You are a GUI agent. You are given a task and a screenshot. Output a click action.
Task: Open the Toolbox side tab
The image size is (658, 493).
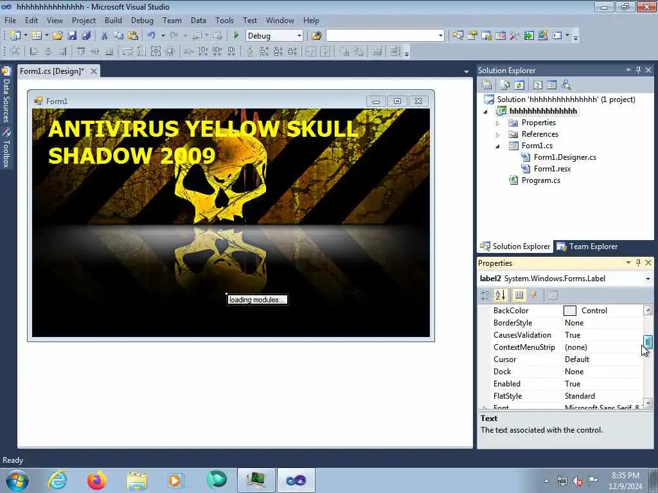point(6,148)
